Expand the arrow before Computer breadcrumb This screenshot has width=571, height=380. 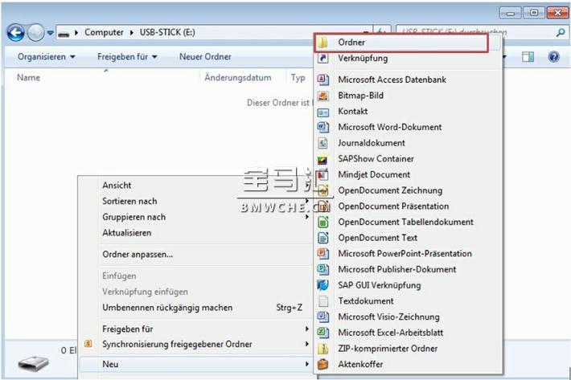[x=76, y=33]
